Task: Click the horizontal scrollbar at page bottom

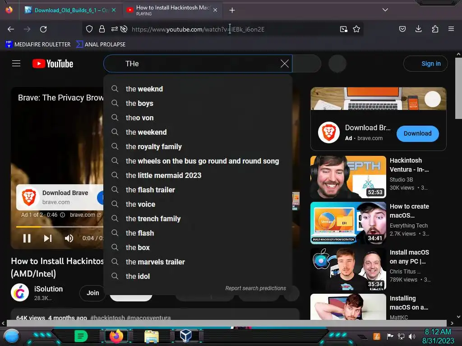Action: [x=226, y=323]
